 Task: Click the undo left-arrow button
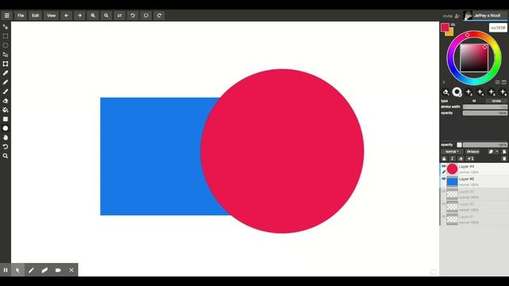pyautogui.click(x=66, y=16)
